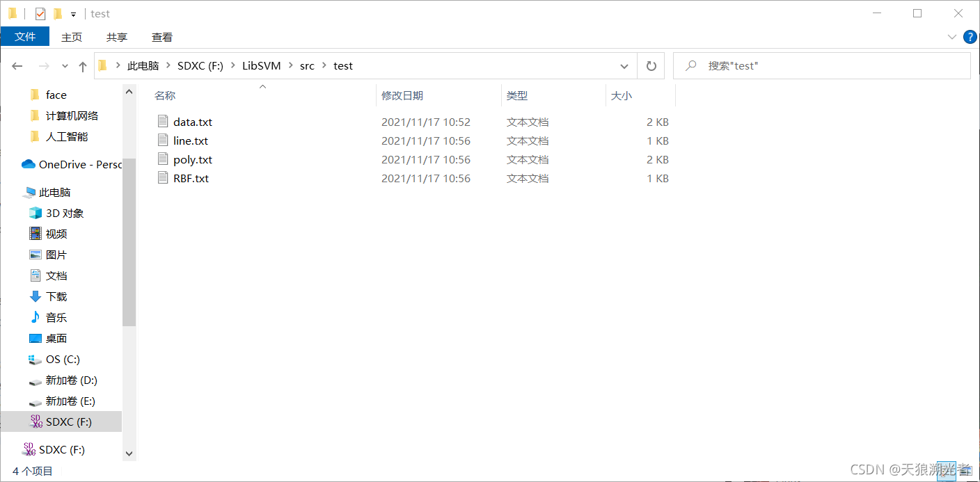Click the New Folder quick access icon

[57, 13]
